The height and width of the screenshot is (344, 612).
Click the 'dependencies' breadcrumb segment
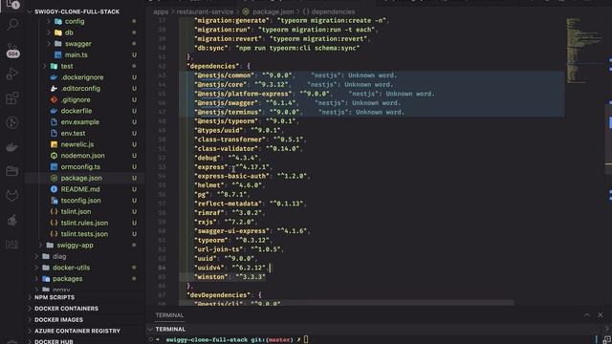click(x=333, y=11)
